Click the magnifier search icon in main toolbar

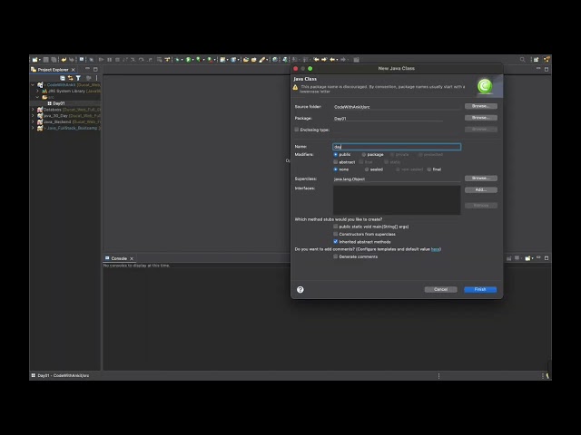click(x=523, y=60)
